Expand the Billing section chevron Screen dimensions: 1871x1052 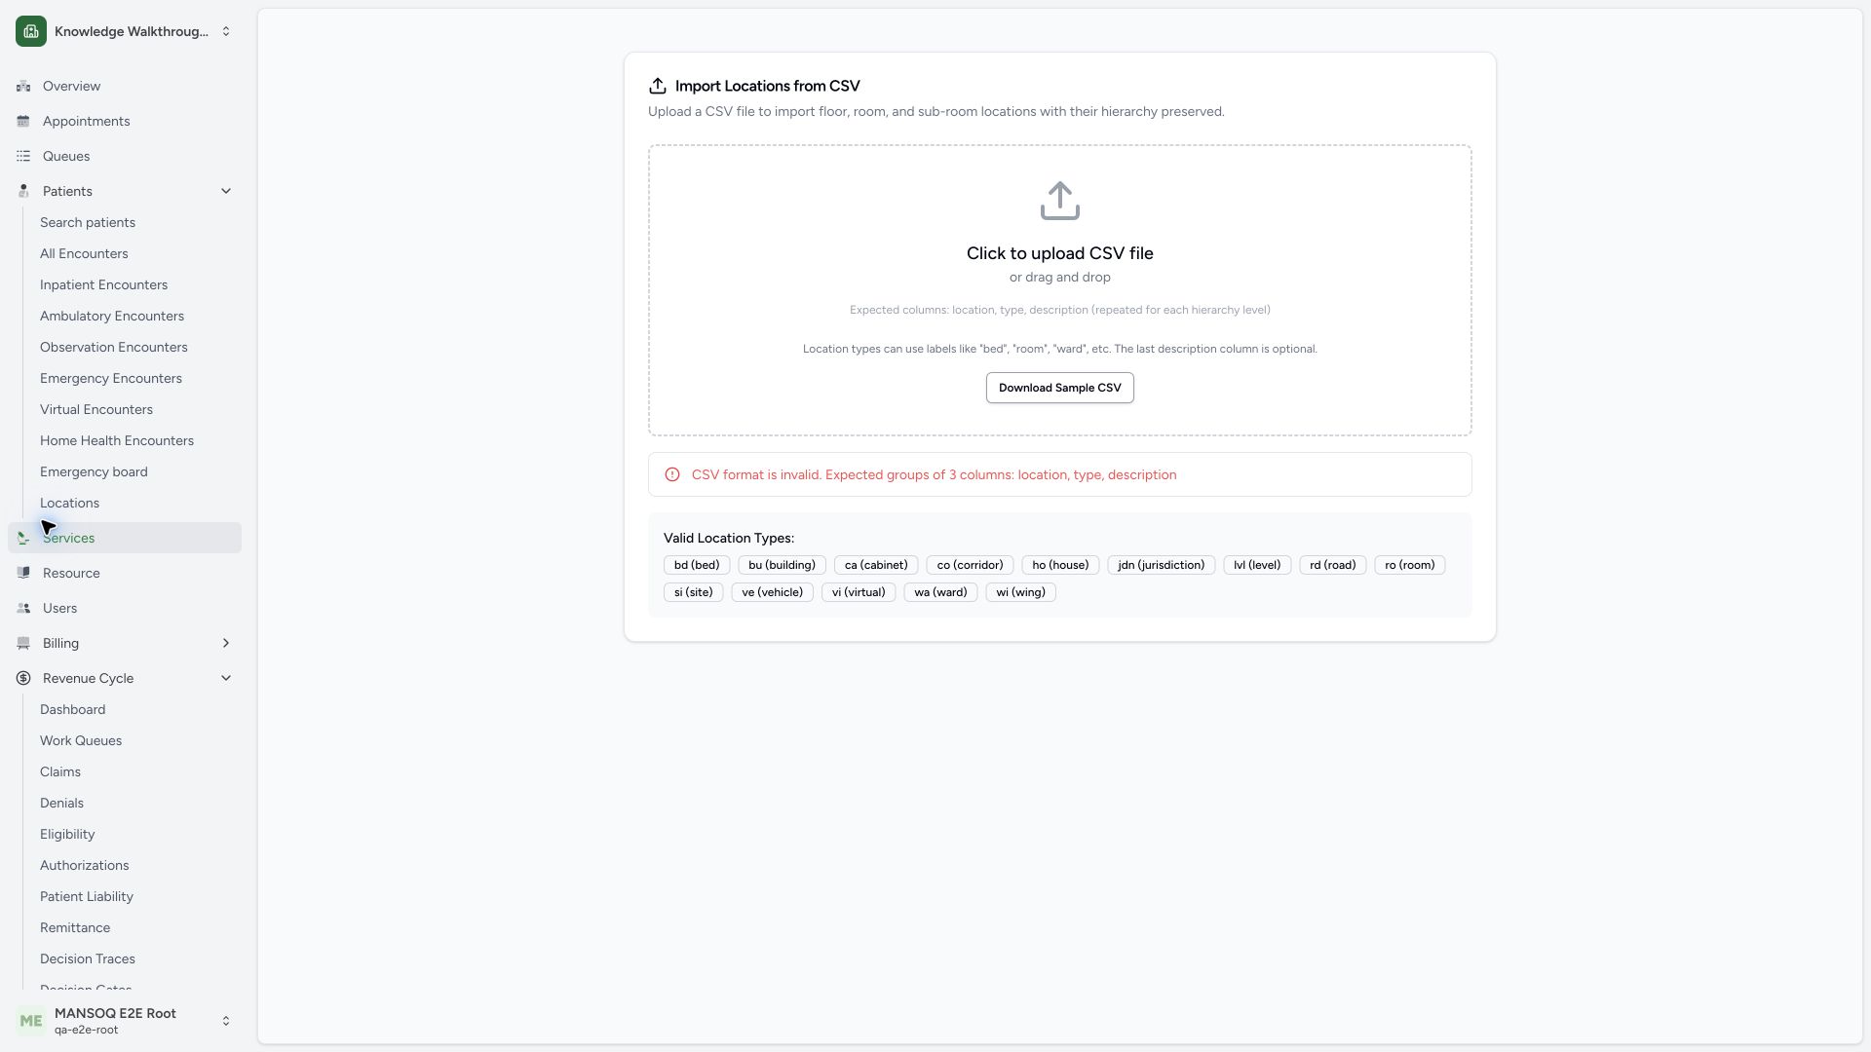(226, 643)
